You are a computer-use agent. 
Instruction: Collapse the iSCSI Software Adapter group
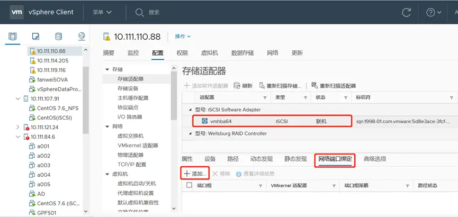pyautogui.click(x=191, y=110)
